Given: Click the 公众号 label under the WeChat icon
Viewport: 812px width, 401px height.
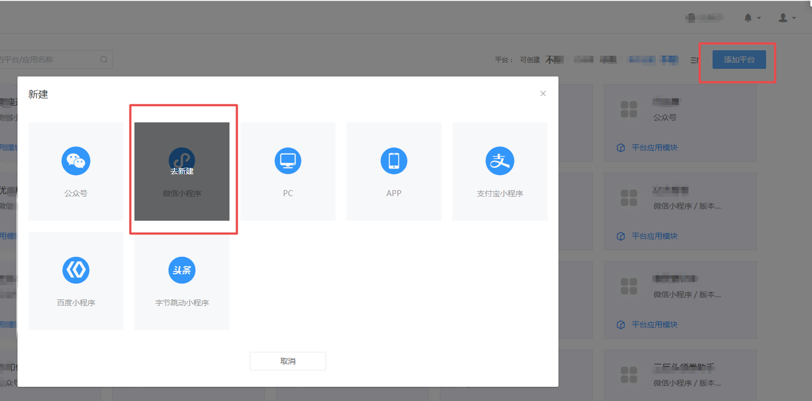Looking at the screenshot, I should click(76, 193).
